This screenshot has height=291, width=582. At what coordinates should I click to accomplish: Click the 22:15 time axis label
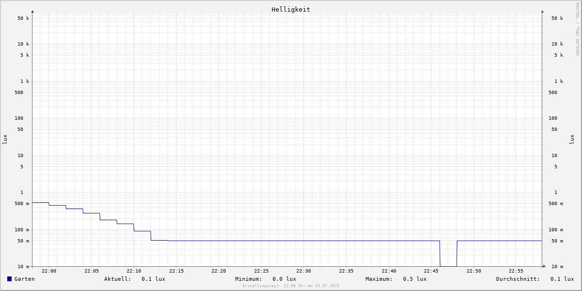point(177,271)
